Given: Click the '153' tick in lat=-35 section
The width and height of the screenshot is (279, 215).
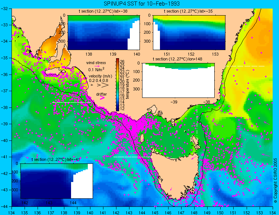Looking at the screenshot, I should pyautogui.click(x=215, y=54).
